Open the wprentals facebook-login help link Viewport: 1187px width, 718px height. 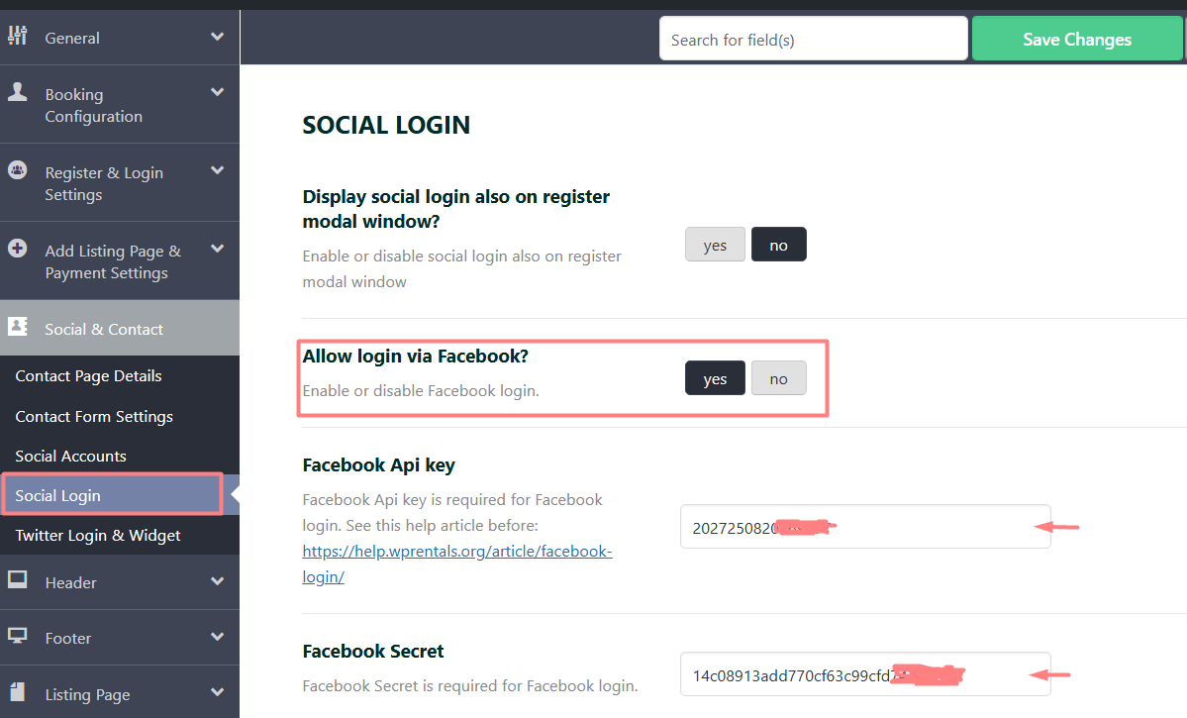pyautogui.click(x=457, y=564)
